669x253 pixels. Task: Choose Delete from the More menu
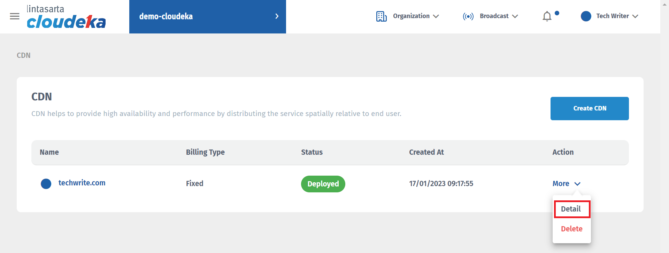coord(571,229)
